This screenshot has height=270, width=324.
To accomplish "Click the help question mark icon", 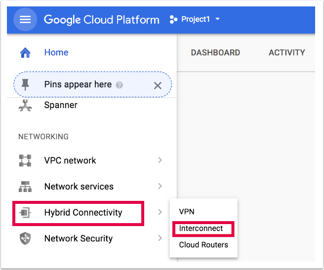I will (x=119, y=85).
